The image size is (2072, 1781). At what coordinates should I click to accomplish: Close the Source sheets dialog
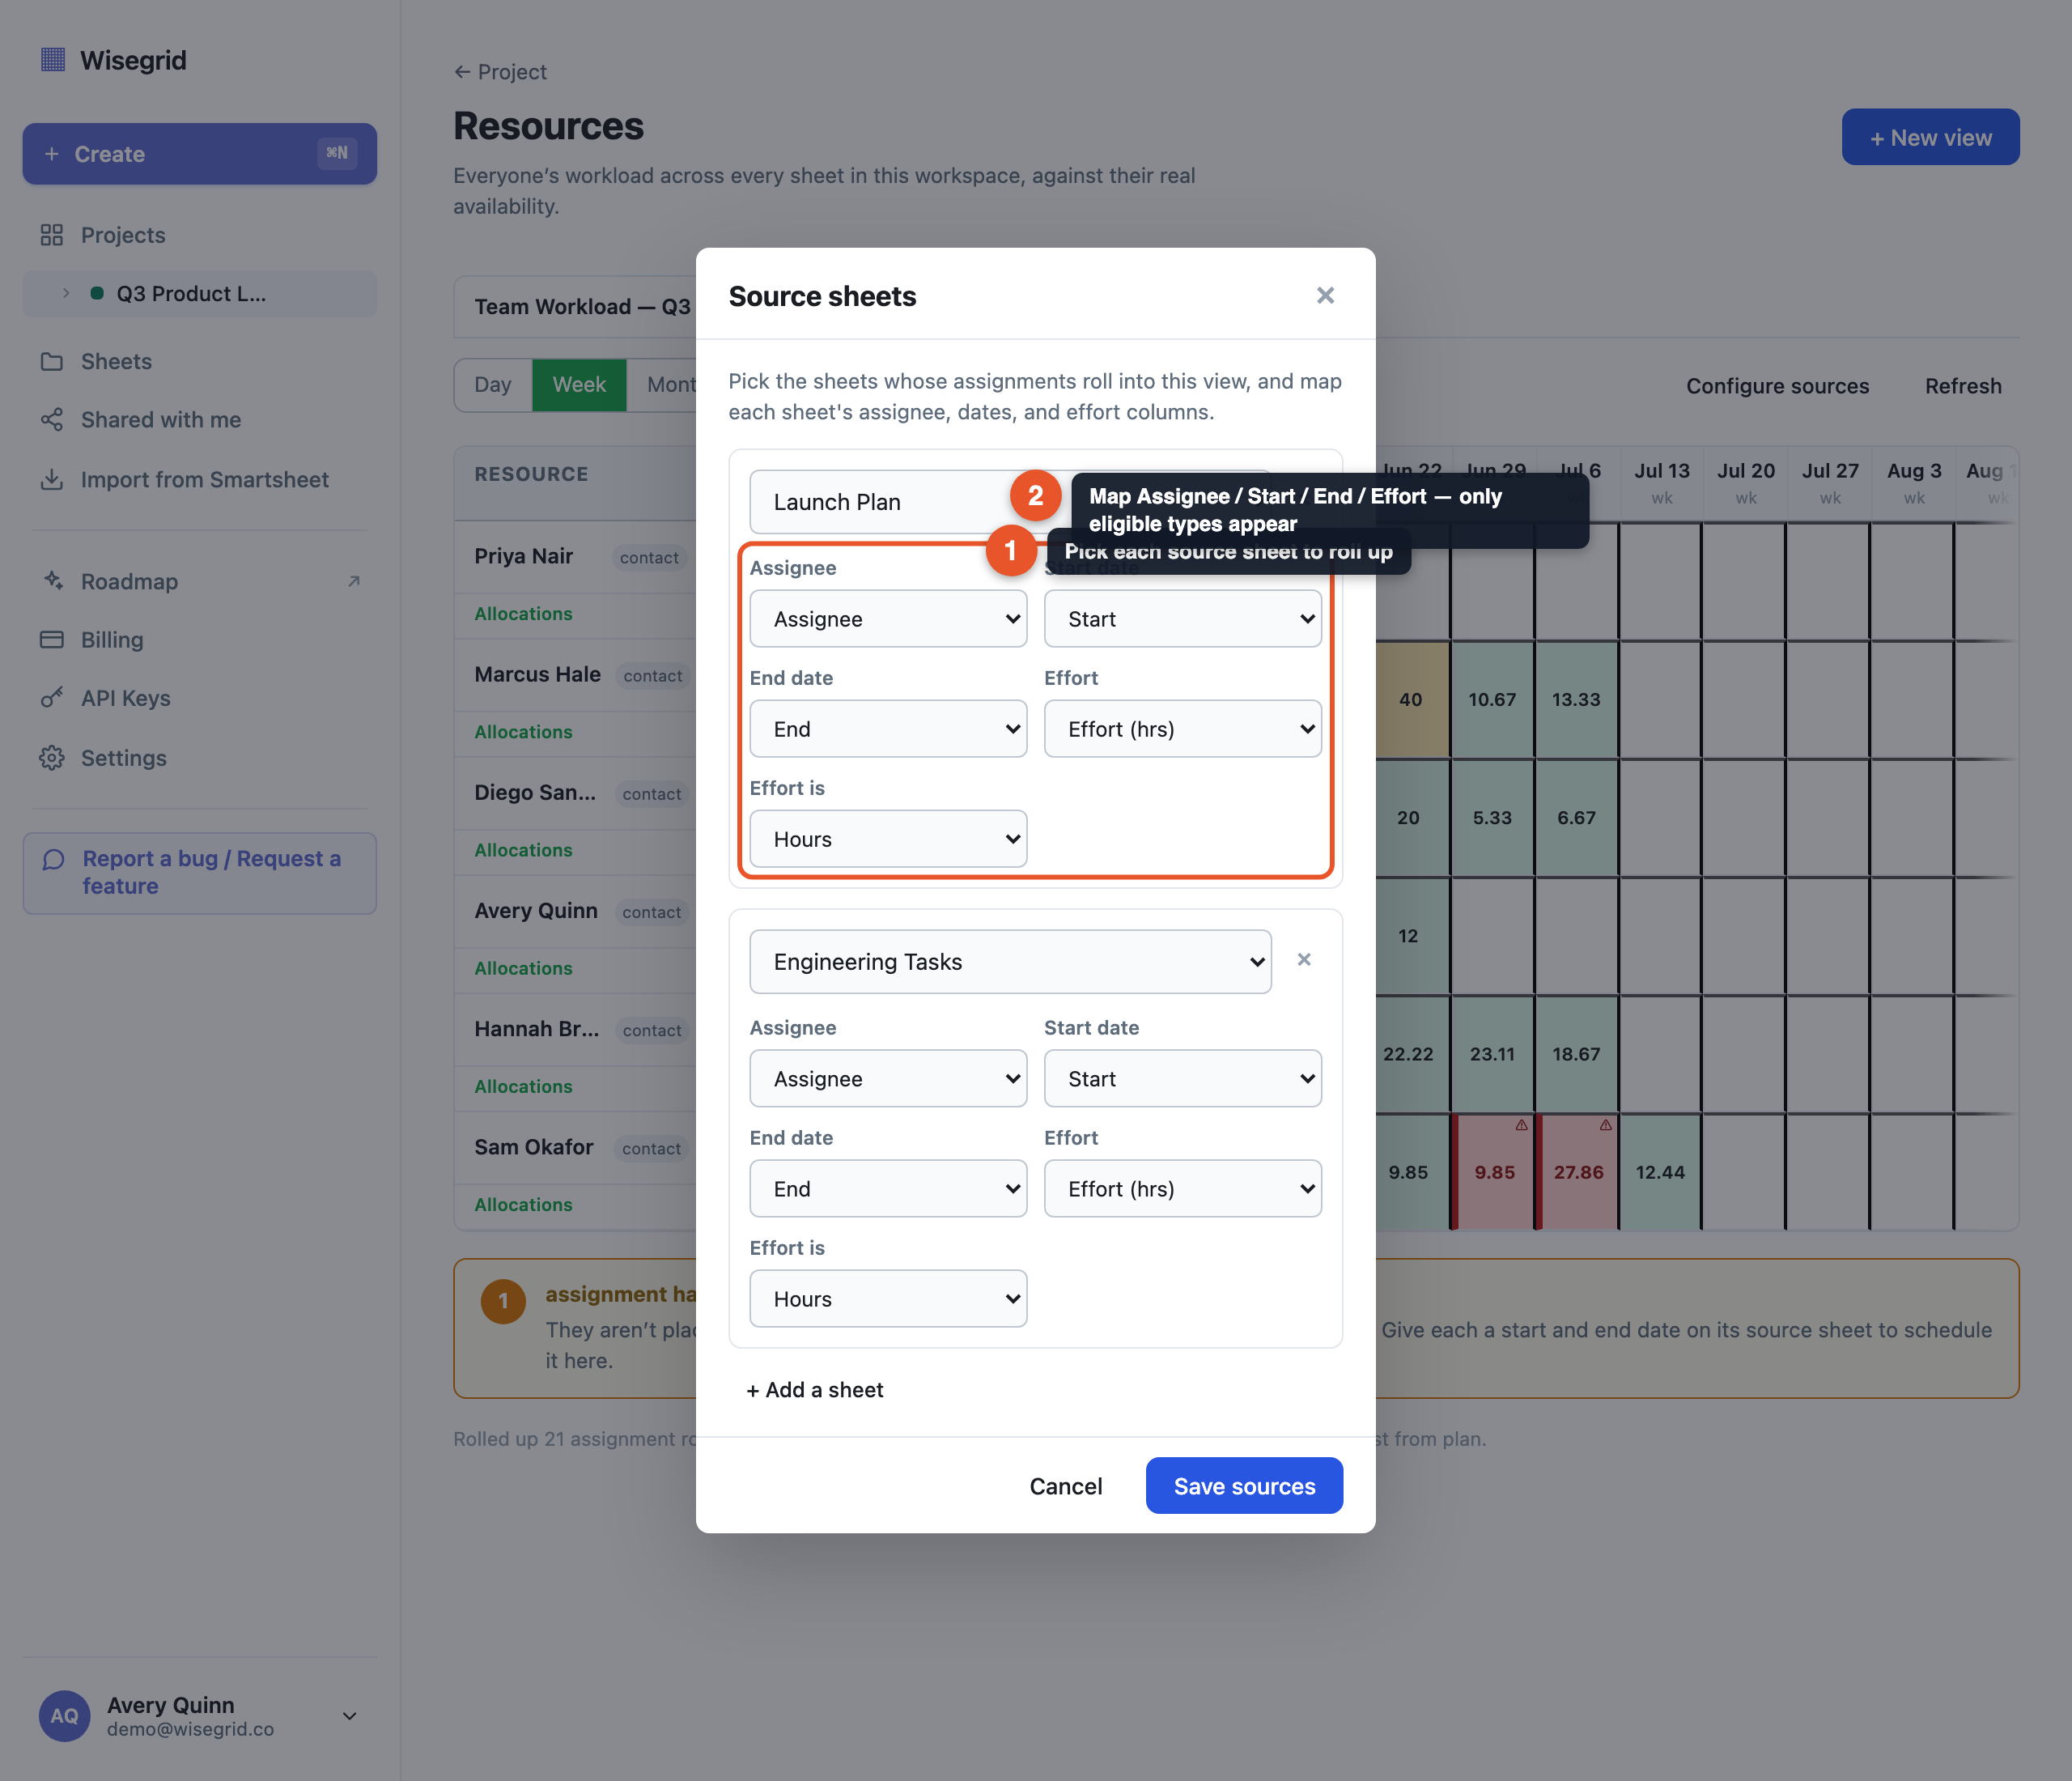[1325, 295]
